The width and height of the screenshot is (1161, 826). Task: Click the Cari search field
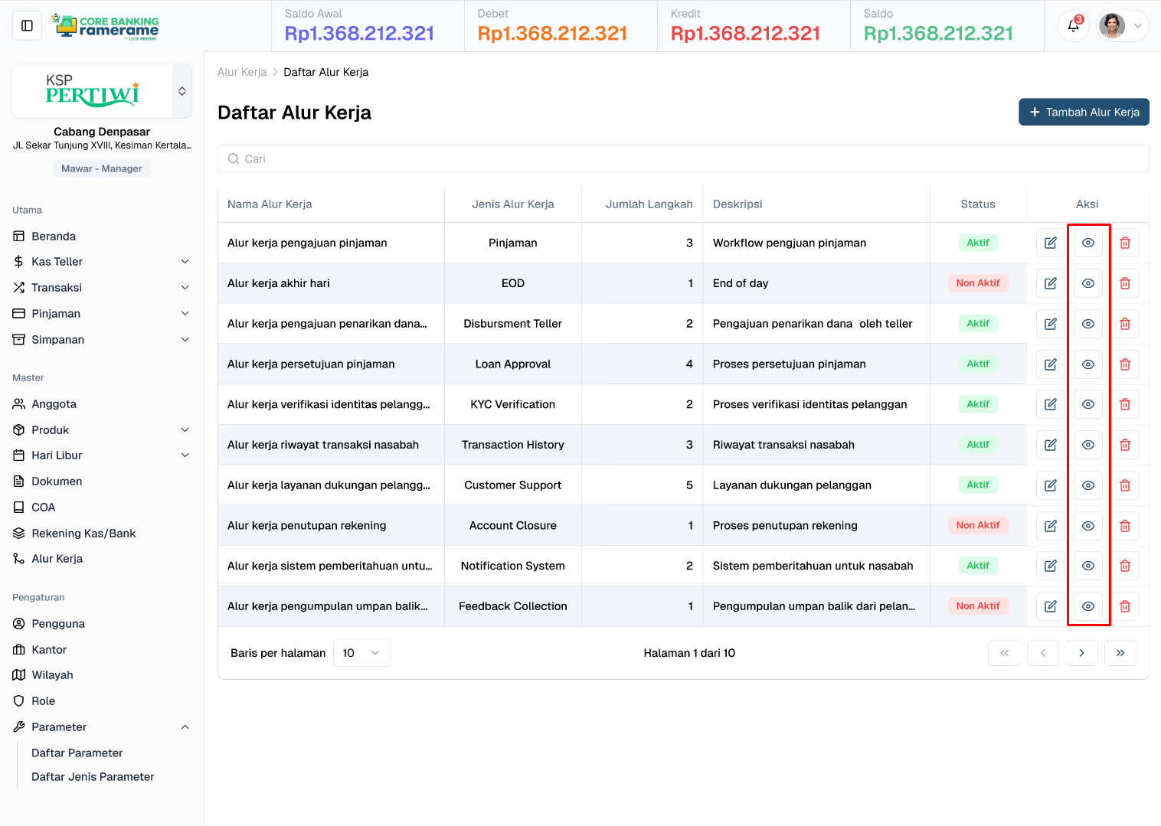click(682, 159)
